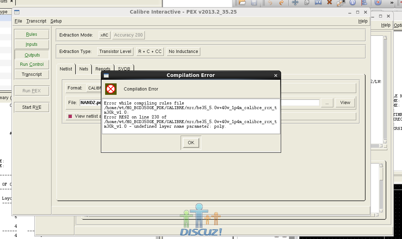This screenshot has width=402, height=239.
Task: Click the Rules sidebar button
Action: (31, 34)
